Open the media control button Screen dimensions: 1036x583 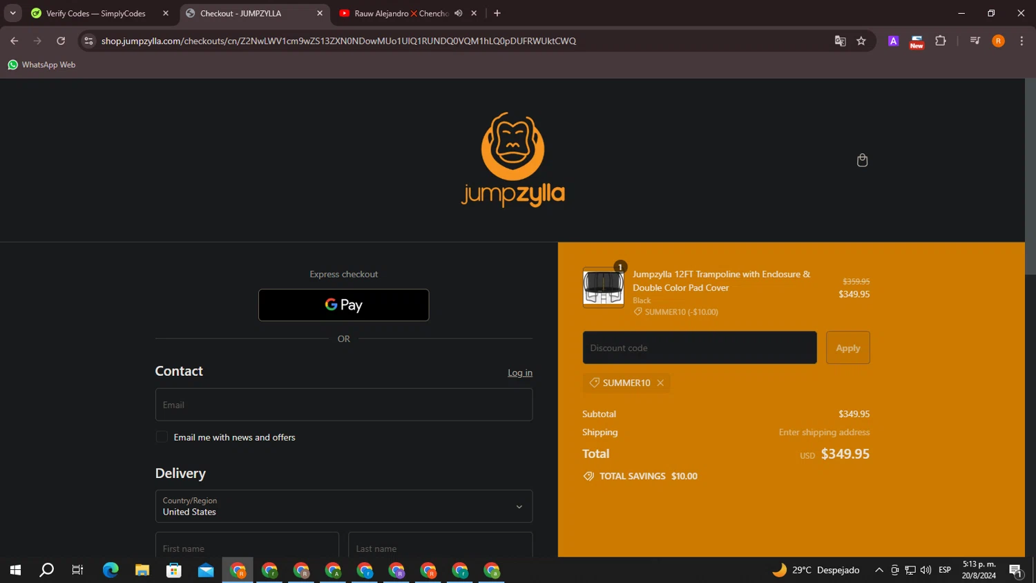click(x=975, y=41)
